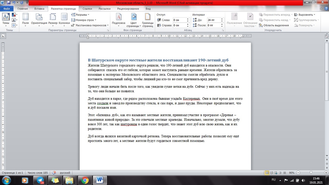This screenshot has height=185, width=329.
Task: Save the document via Quick Access toolbar
Action: [x=9, y=3]
